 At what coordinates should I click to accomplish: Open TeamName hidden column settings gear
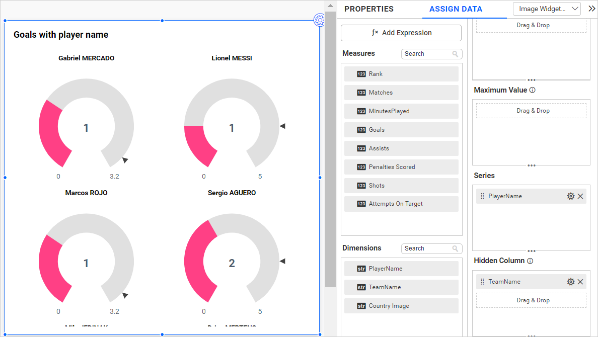(570, 282)
